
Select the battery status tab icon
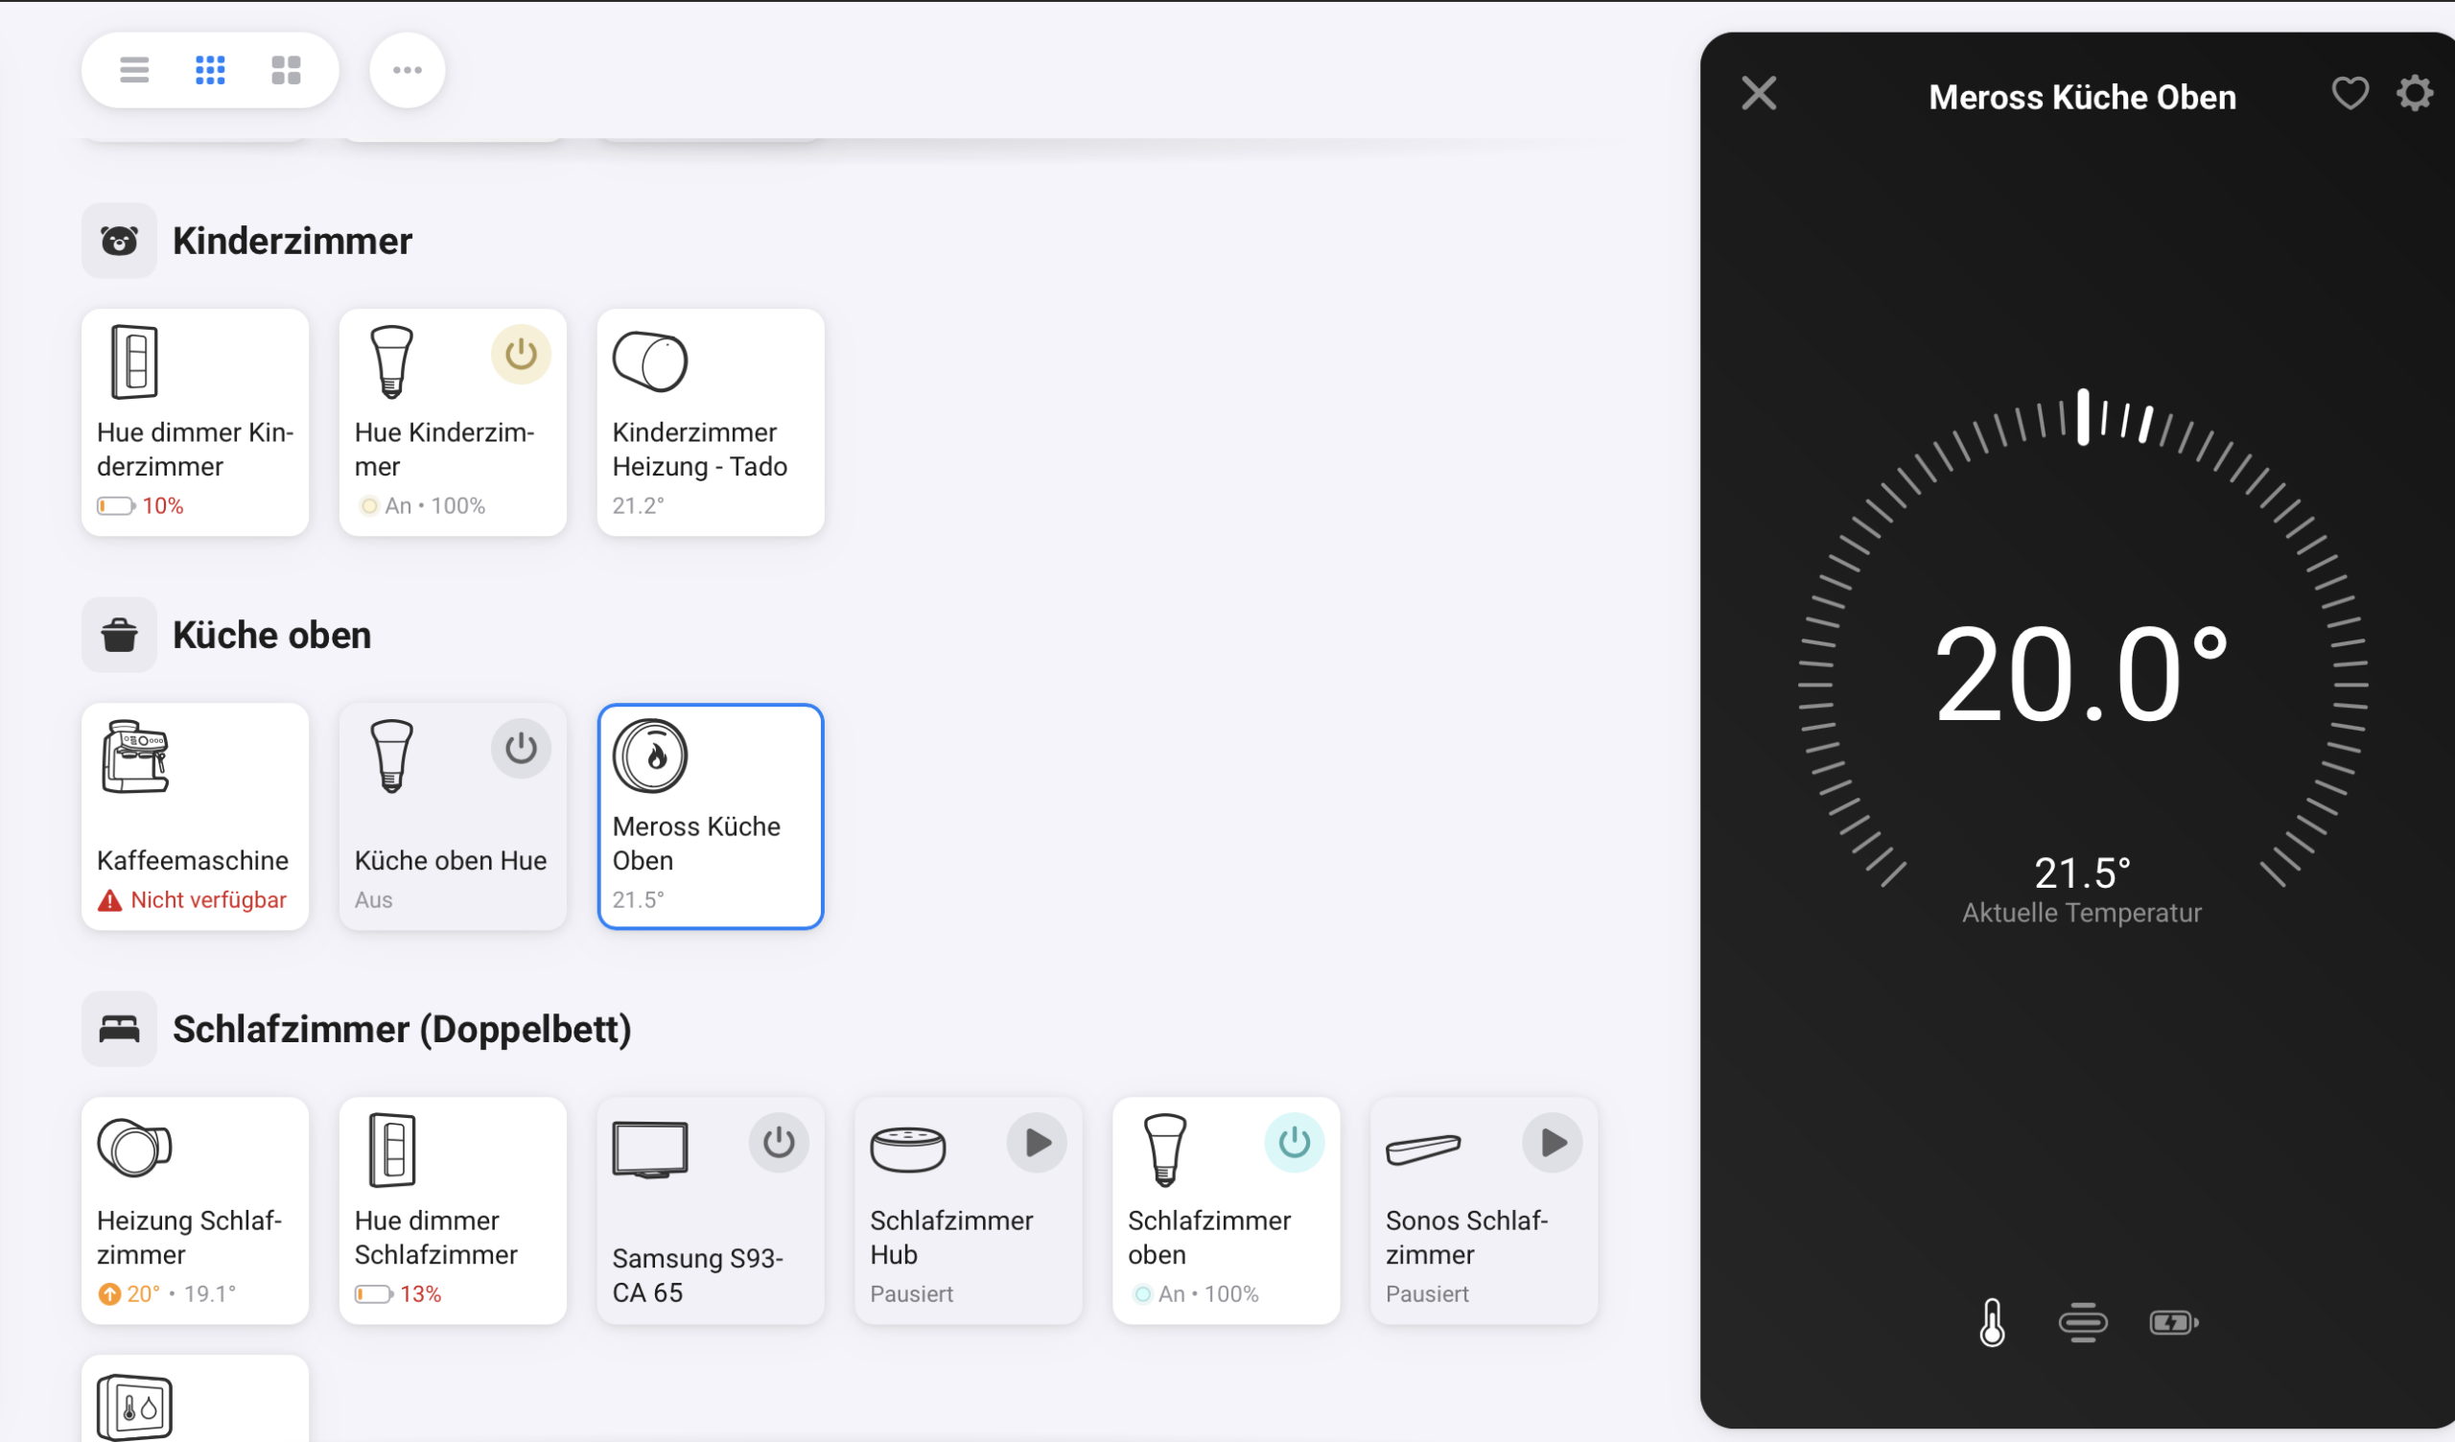click(x=2173, y=1322)
